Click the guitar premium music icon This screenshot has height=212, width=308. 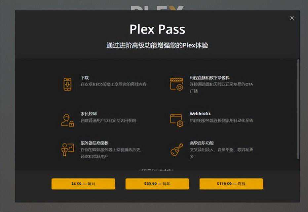pyautogui.click(x=176, y=149)
